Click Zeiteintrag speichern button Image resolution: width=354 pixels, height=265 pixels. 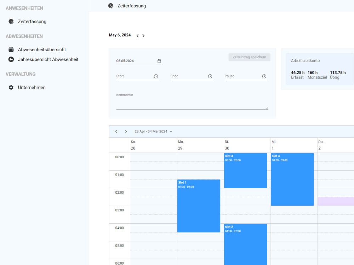[x=249, y=57]
